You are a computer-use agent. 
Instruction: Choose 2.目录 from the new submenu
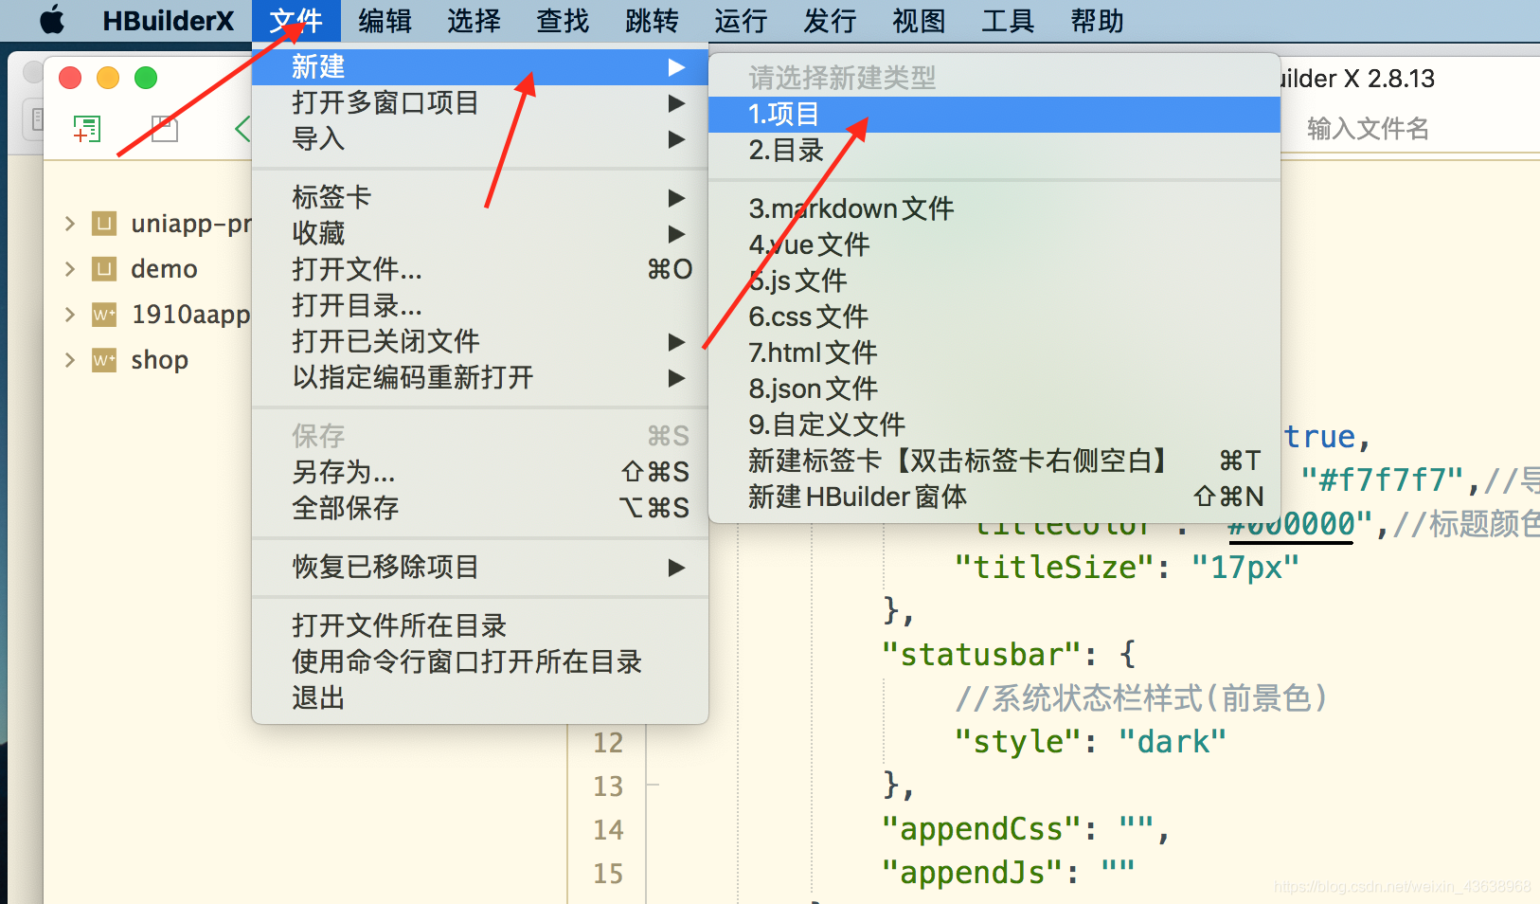(994, 150)
